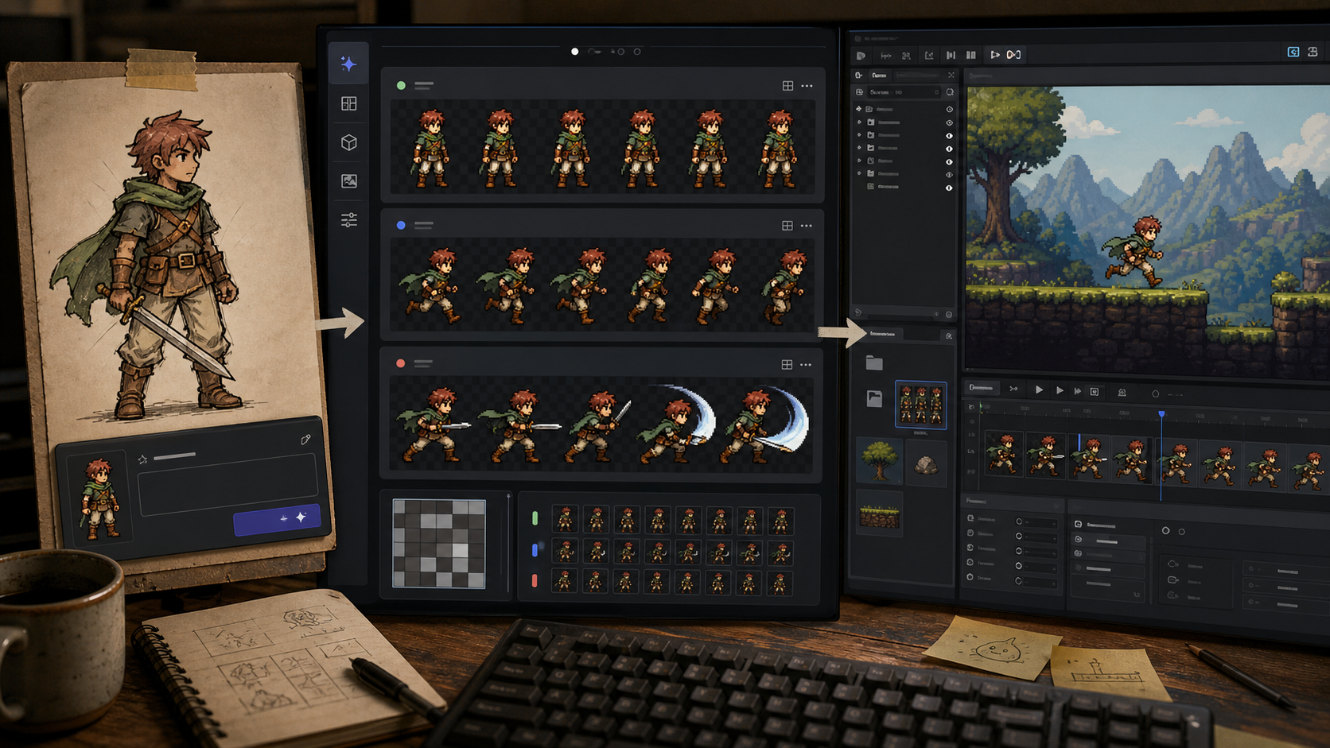Select the properties panel tab
This screenshot has height=748, width=1330.
click(977, 501)
